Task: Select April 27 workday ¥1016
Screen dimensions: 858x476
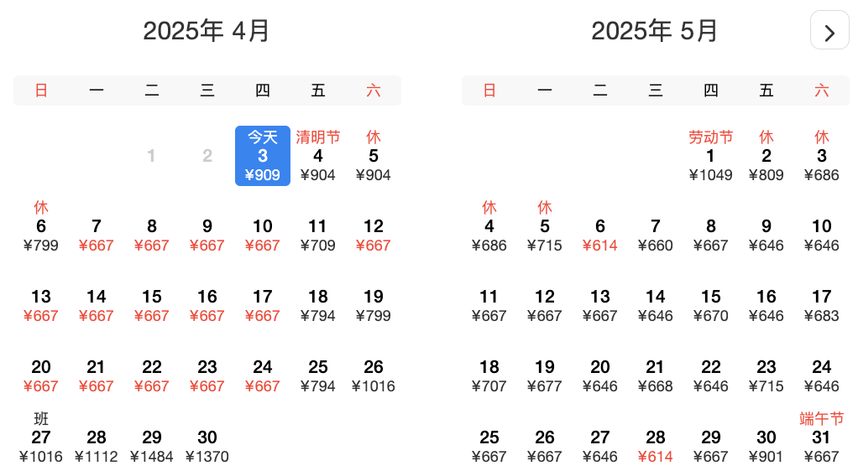Action: click(41, 437)
